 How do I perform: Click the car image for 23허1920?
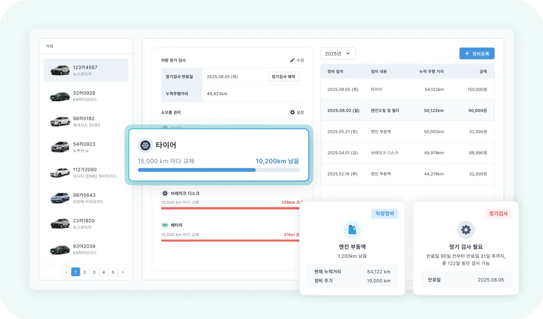pyautogui.click(x=60, y=224)
